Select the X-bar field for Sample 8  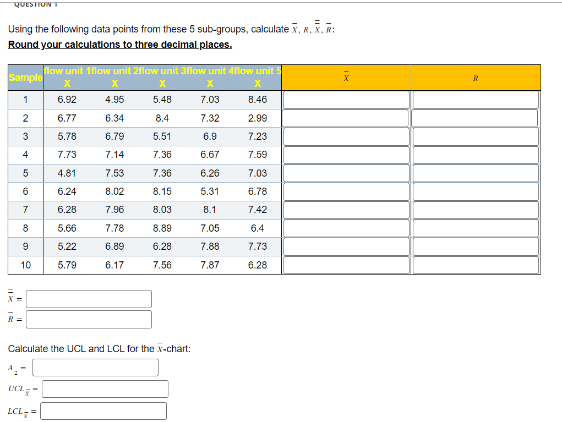point(346,228)
